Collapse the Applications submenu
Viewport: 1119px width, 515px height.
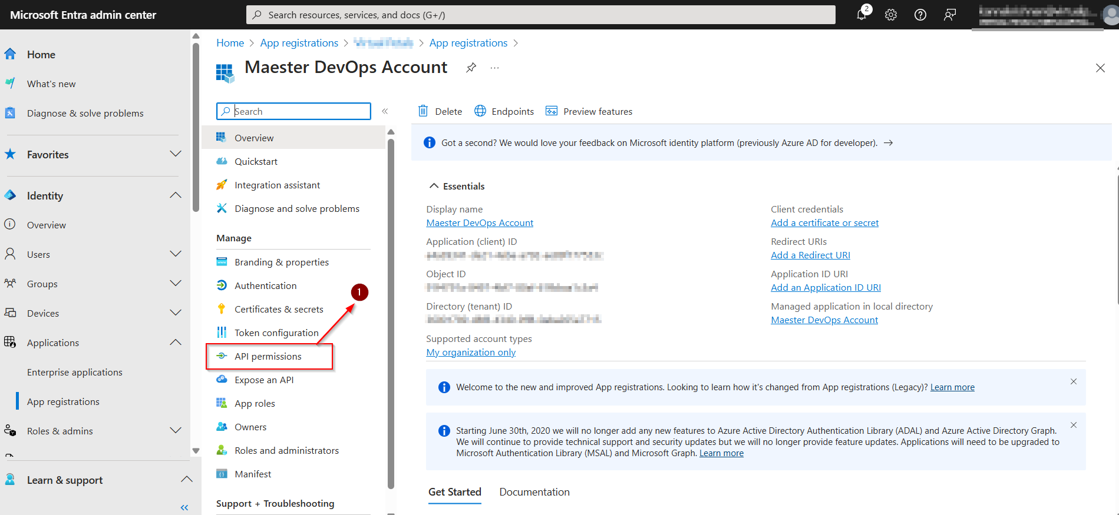coord(176,343)
